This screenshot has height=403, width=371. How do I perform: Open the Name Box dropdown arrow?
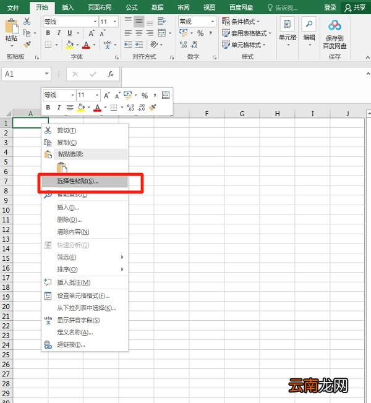47,74
